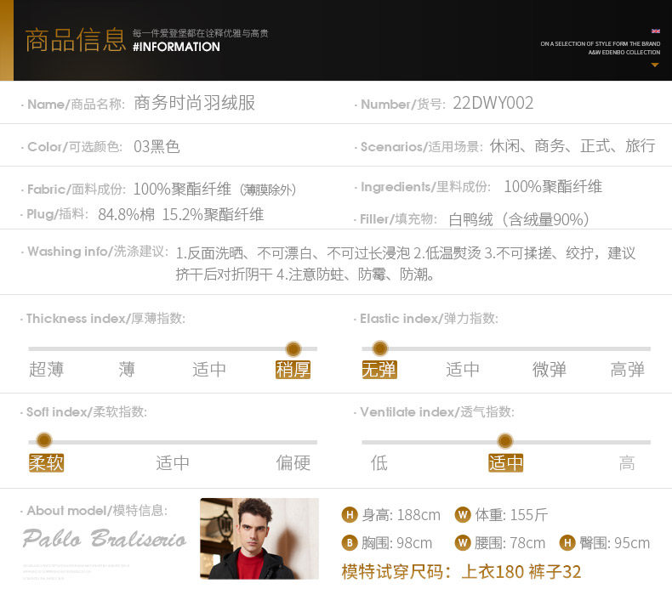The image size is (672, 606).
Task: Select the 高 ventilate option
Action: [627, 463]
